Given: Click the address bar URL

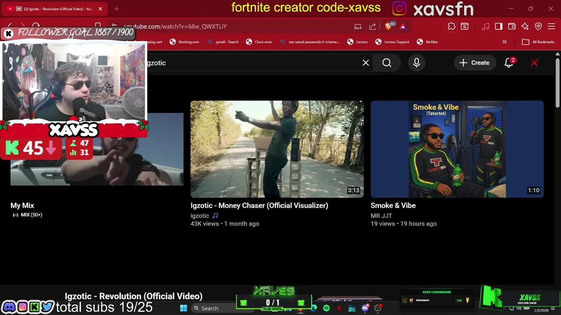Looking at the screenshot, I should (x=175, y=26).
